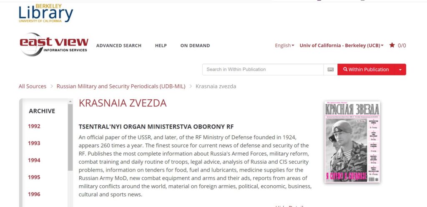Open the Help menu item
The height and width of the screenshot is (207, 427).
coord(161,45)
